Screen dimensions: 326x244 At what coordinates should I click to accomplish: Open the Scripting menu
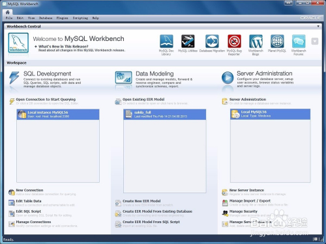pos(80,18)
